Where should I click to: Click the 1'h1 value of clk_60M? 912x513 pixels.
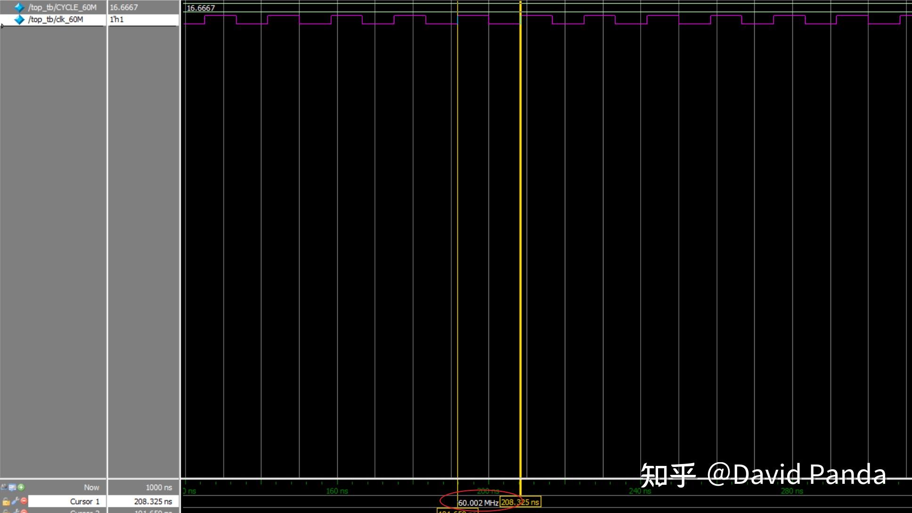tap(117, 20)
